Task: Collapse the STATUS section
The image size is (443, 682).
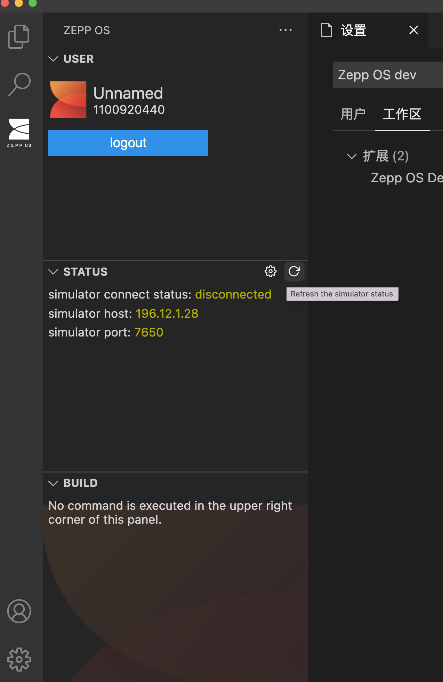Action: [x=53, y=272]
